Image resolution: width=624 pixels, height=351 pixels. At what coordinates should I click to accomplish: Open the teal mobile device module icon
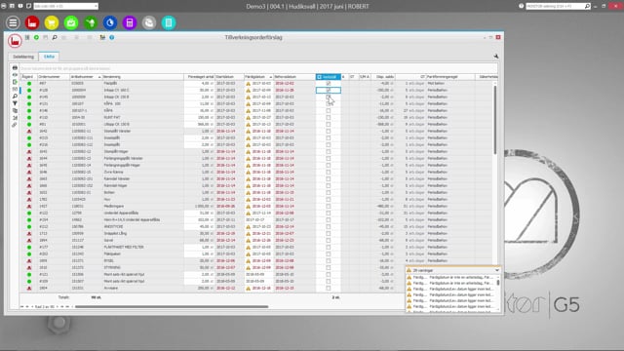tap(169, 22)
